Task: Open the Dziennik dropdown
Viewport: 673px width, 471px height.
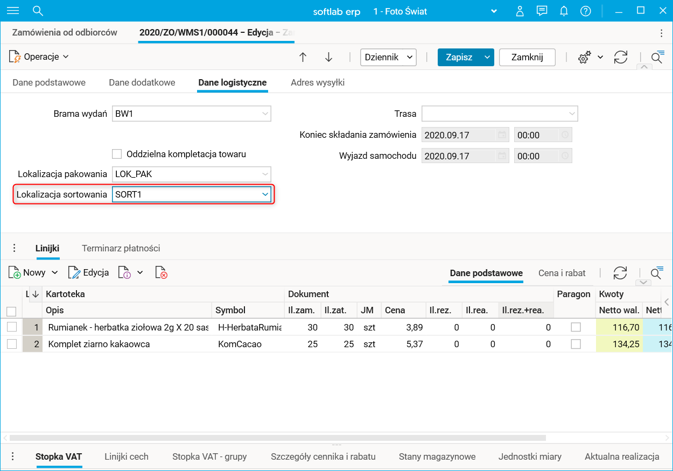Action: tap(388, 57)
